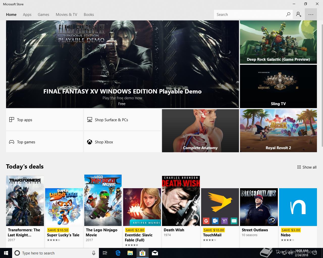Open the account sign-in icon
Screen dimensions: 323x258
[299, 14]
